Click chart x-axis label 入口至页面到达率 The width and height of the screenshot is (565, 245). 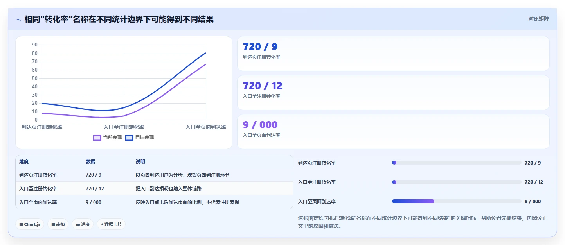pyautogui.click(x=206, y=127)
